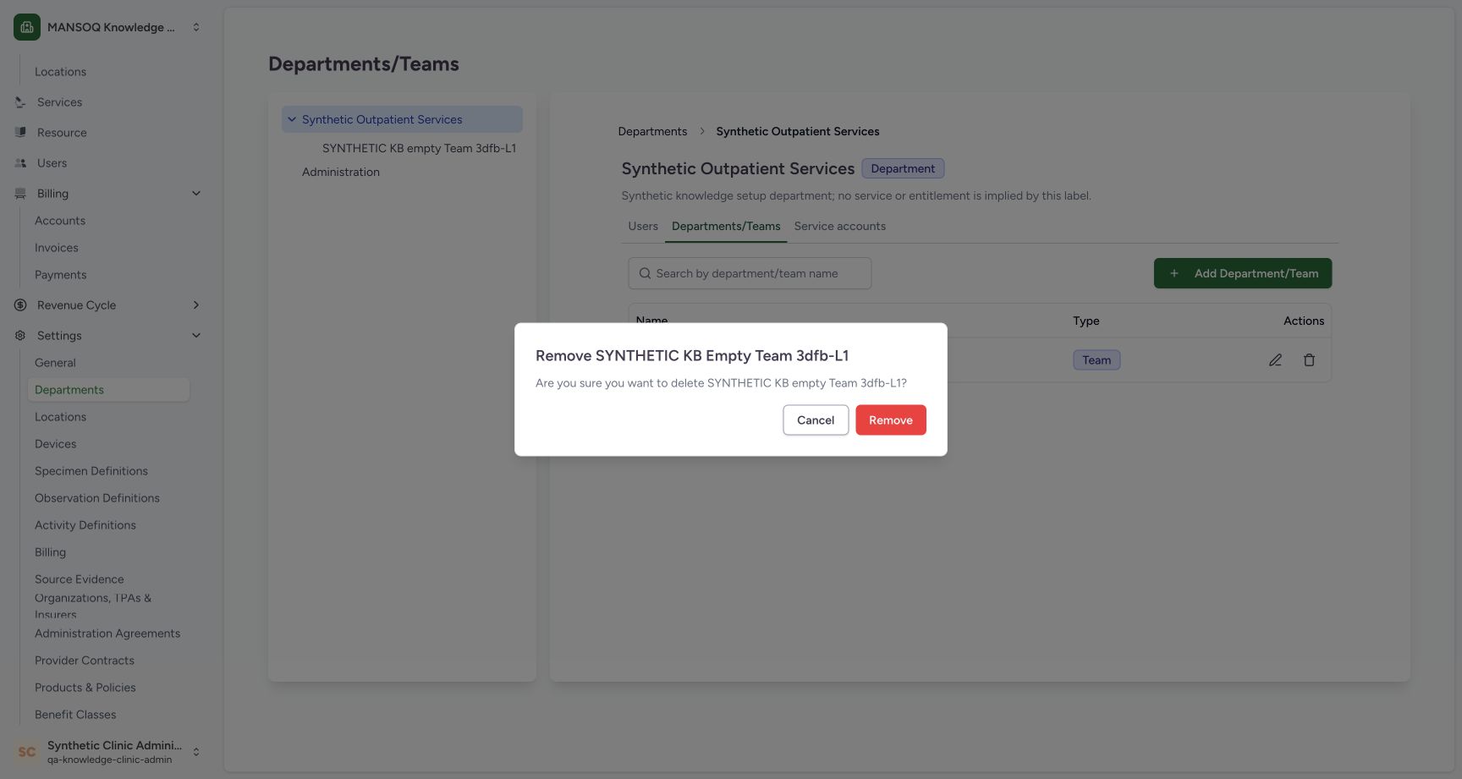
Task: Click the Departments breadcrumb link
Action: point(652,131)
